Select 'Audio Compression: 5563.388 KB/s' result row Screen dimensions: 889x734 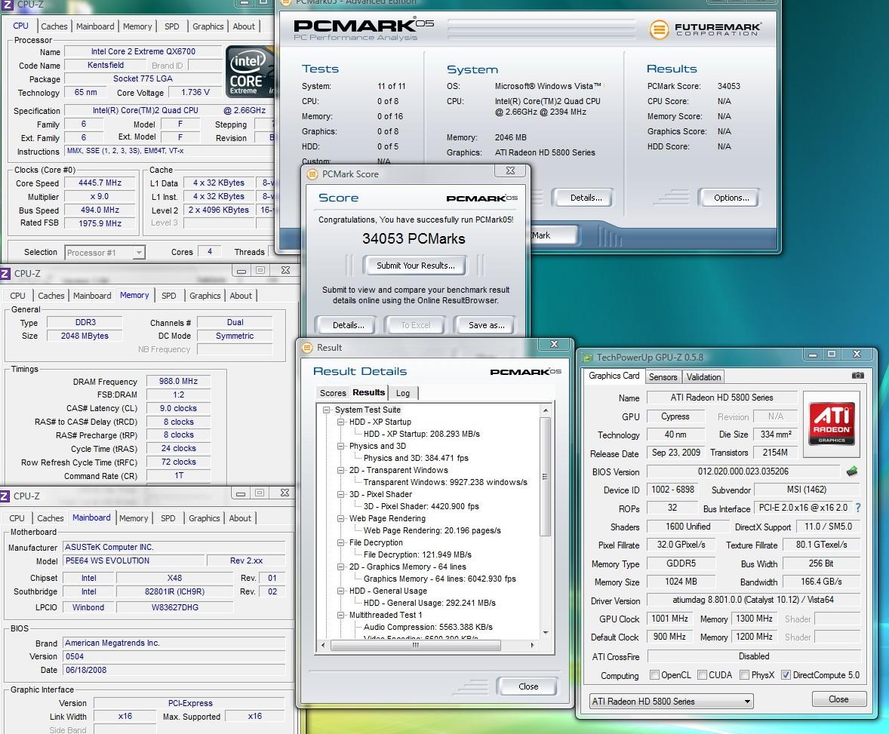[x=428, y=627]
